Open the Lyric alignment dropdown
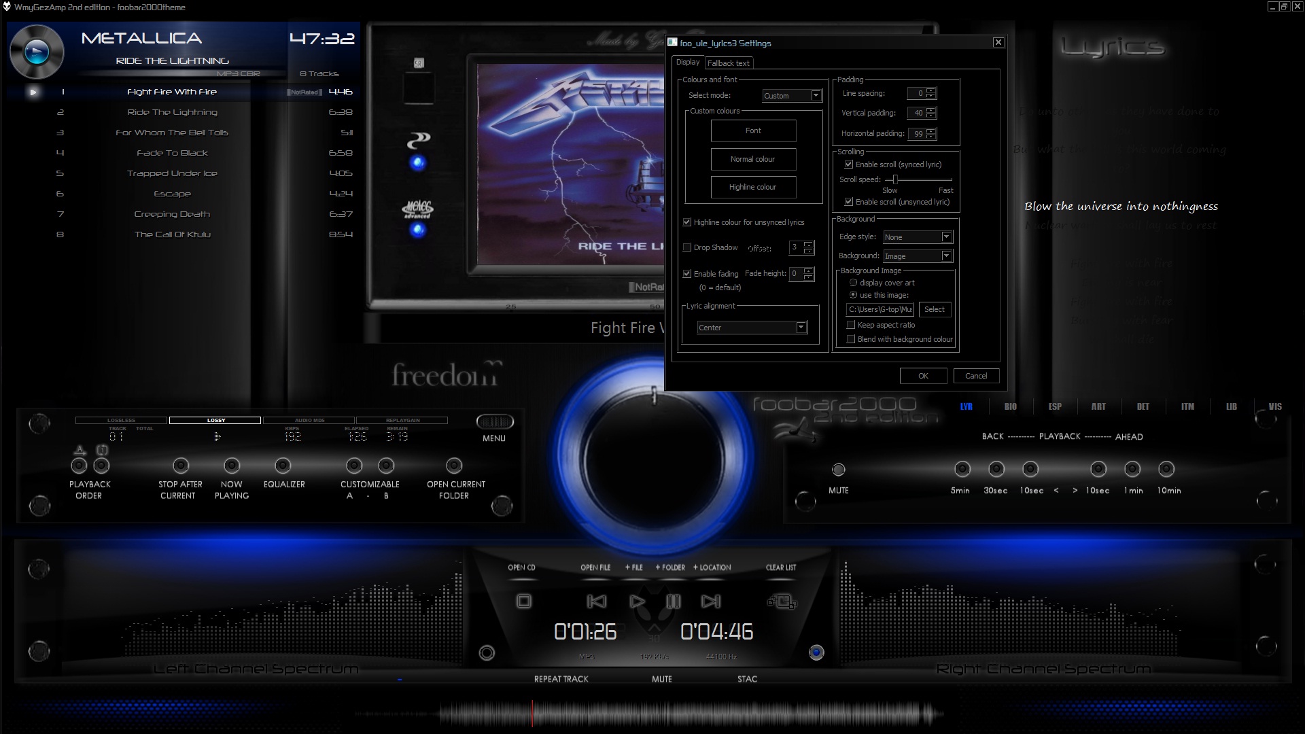 752,328
